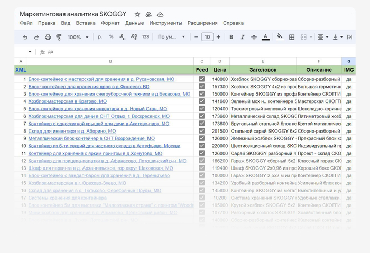Viewport: 370px width, 253px height.
Task: Open the zoom 100% dropdown
Action: point(78,38)
